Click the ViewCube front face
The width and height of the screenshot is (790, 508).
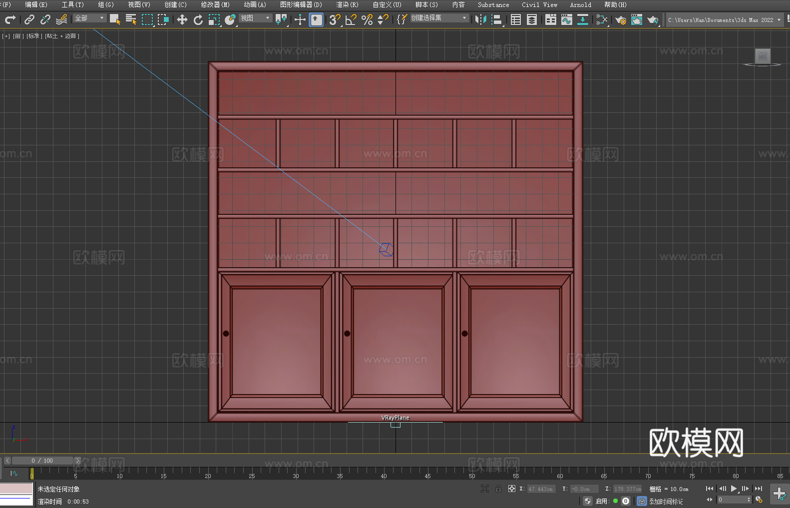click(x=763, y=56)
